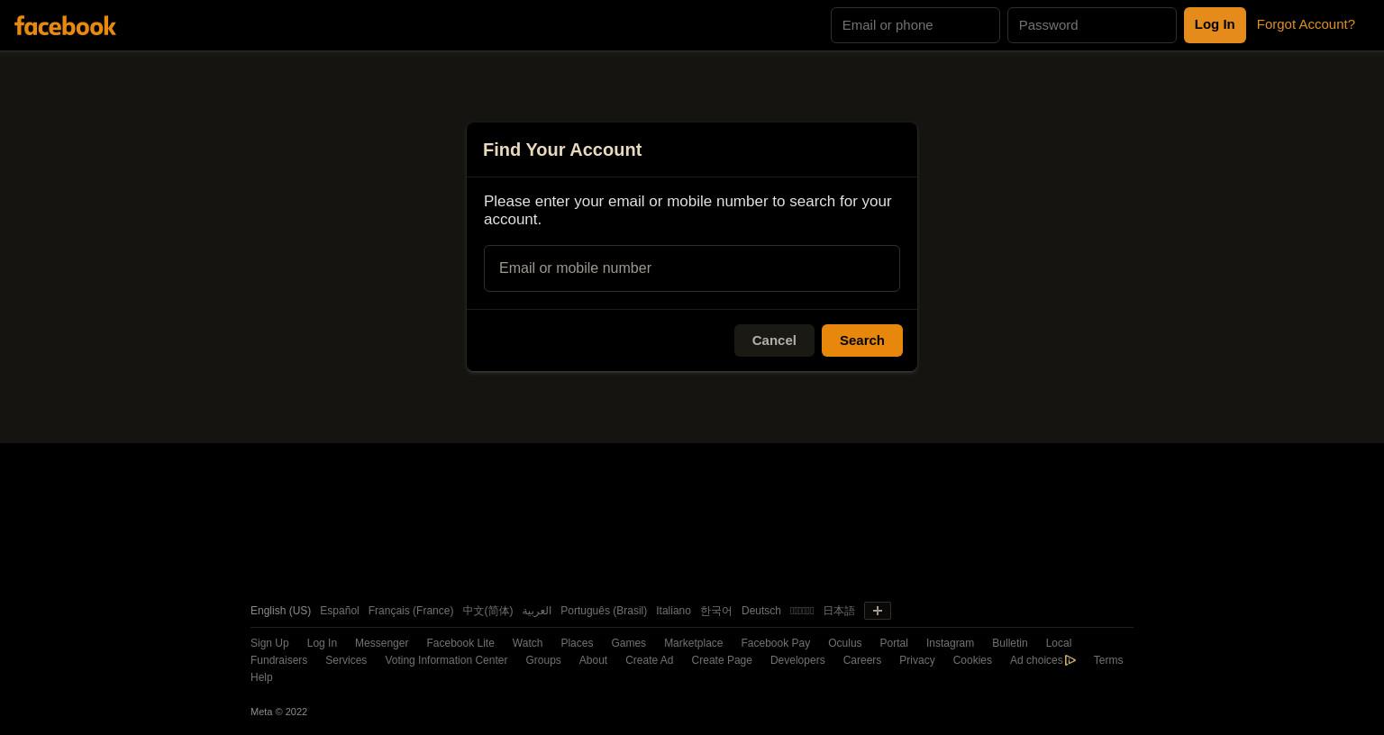
Task: Open the Cookies footer link
Action: tap(972, 660)
